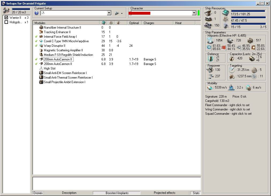Viewport: 271px width, 196px height.
Task: Click the Warp Disruptor II module icon
Action: (x=41, y=45)
